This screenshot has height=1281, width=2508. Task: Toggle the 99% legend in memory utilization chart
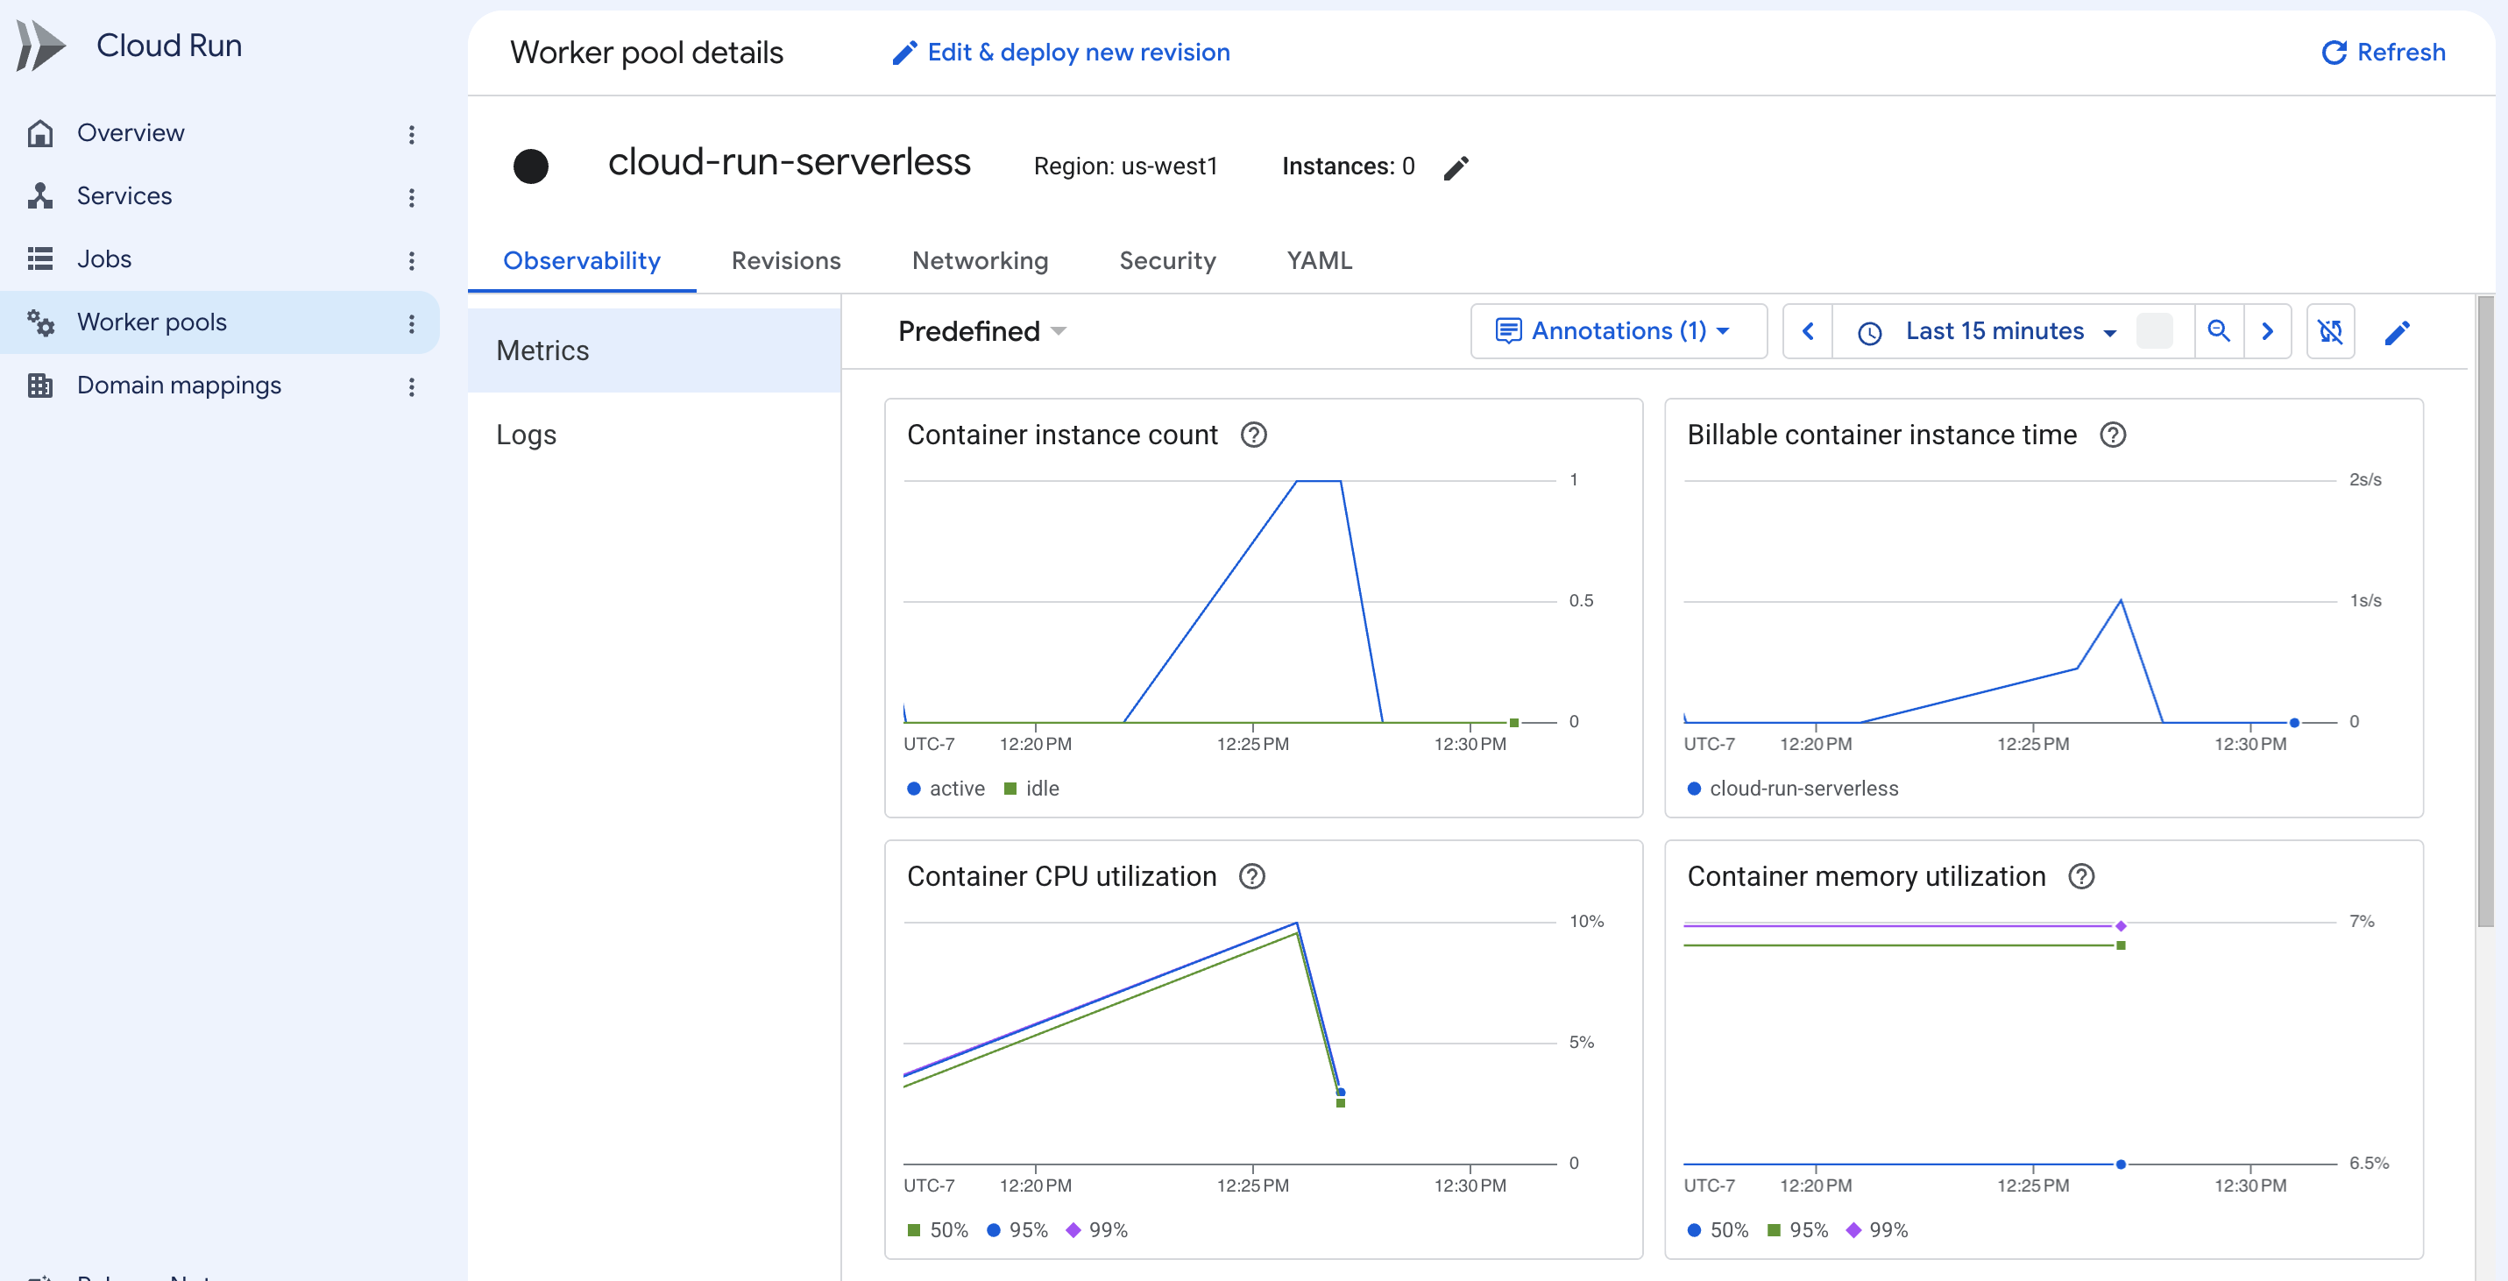[x=1878, y=1229]
